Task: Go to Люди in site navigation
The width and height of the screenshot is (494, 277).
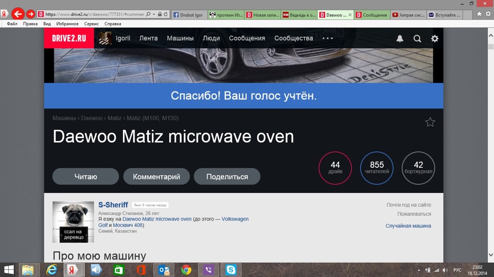Action: (x=211, y=38)
